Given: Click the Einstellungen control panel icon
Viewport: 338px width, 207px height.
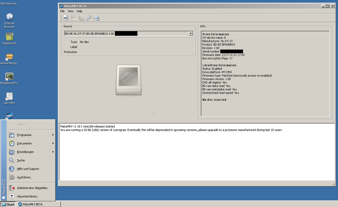Looking at the screenshot, I should tap(12, 152).
